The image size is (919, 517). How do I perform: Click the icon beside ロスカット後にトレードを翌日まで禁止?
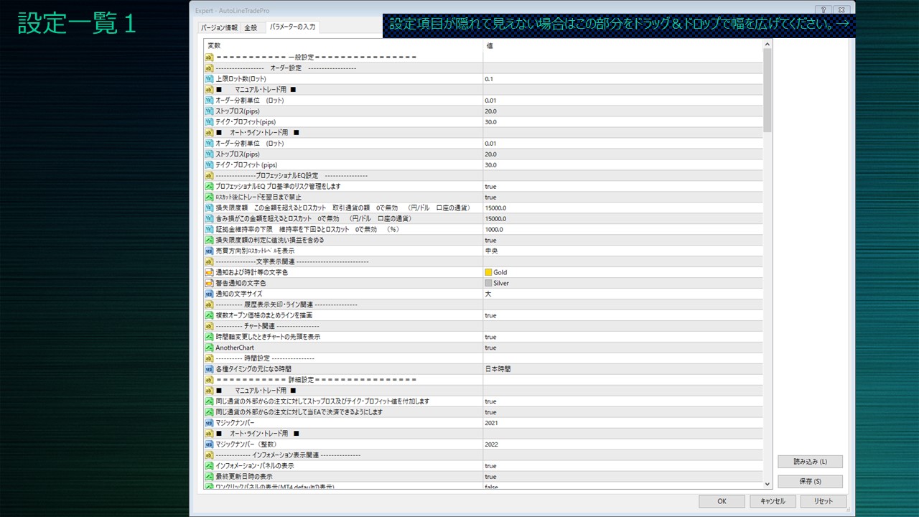tap(210, 197)
